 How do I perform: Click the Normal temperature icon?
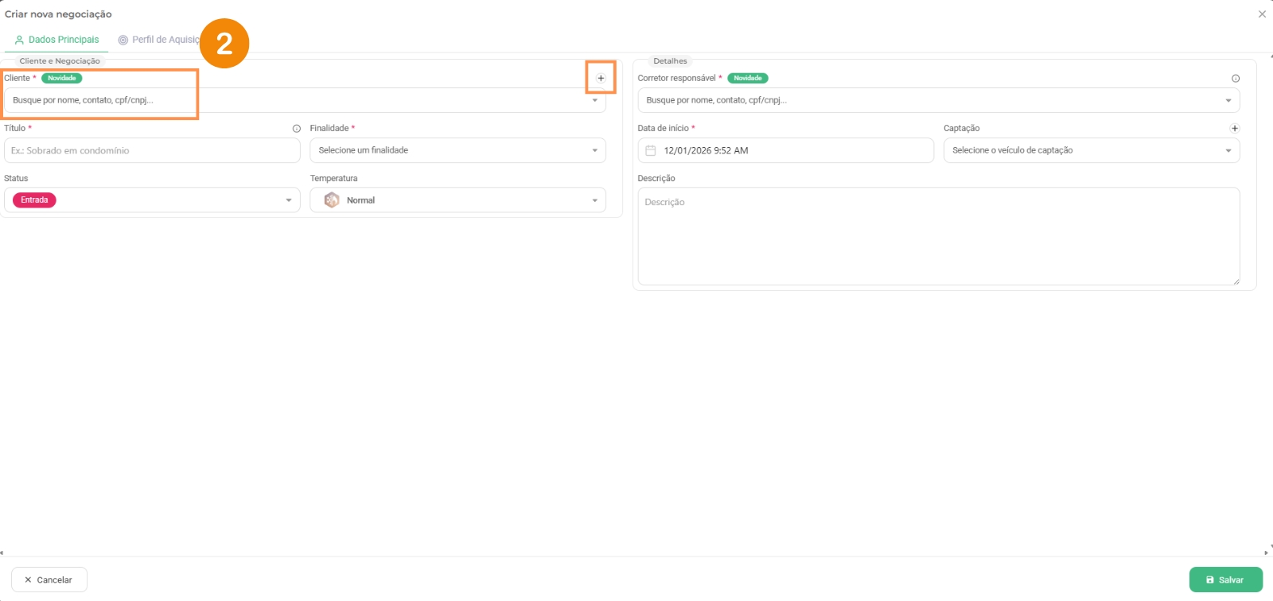pos(332,200)
